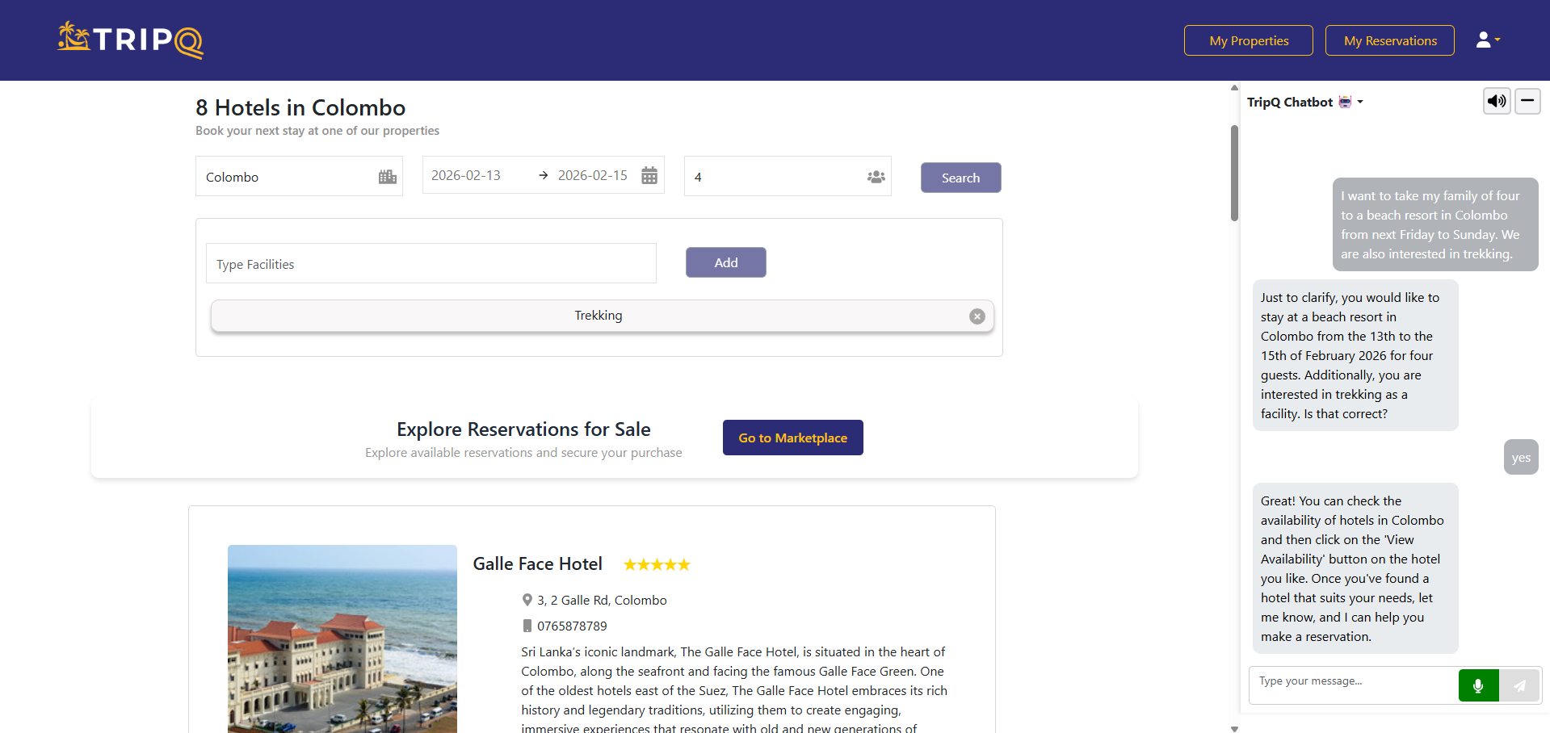Click the city icon next to Colombo

click(386, 176)
